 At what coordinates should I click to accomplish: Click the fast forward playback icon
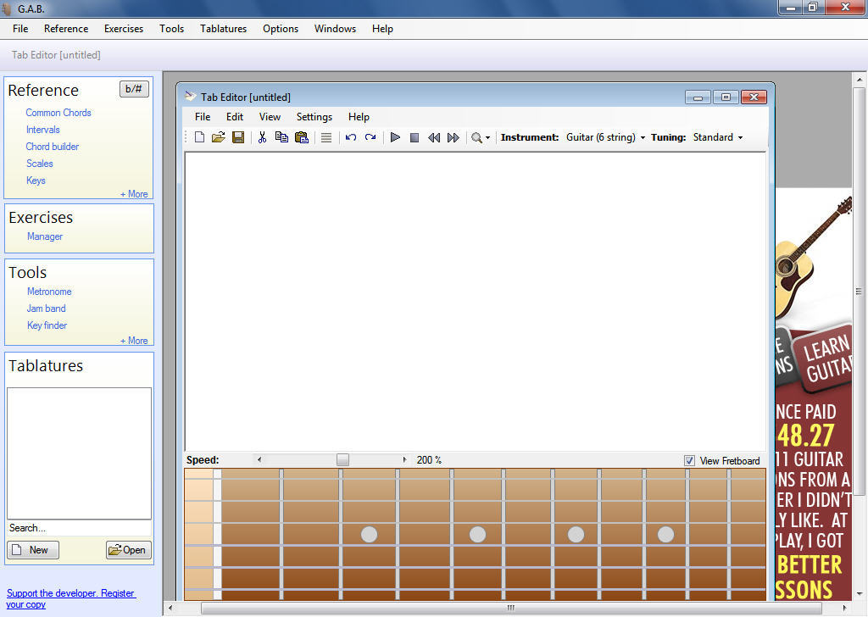(x=453, y=136)
